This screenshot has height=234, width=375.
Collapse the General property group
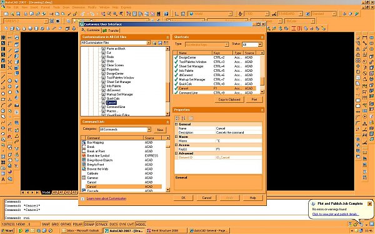coord(176,124)
